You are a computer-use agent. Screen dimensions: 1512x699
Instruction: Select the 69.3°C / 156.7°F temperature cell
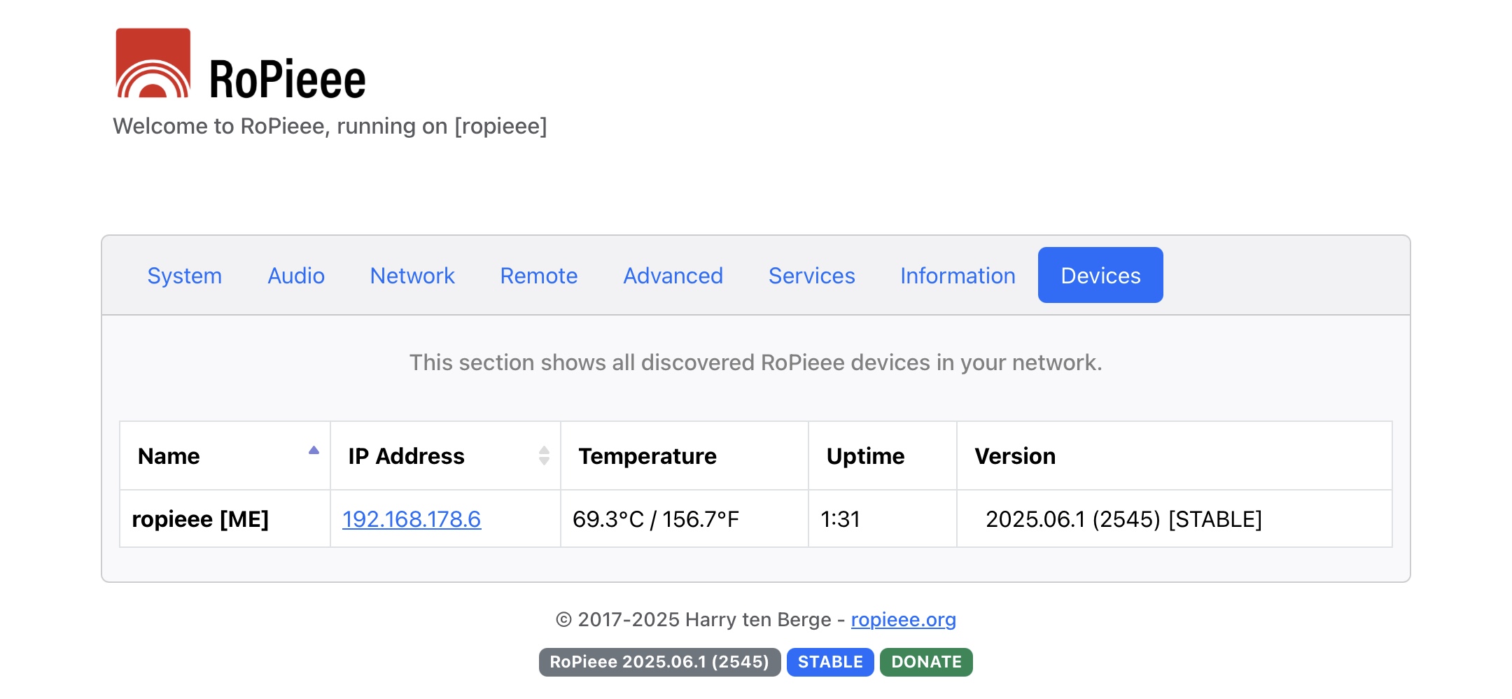[x=685, y=519]
